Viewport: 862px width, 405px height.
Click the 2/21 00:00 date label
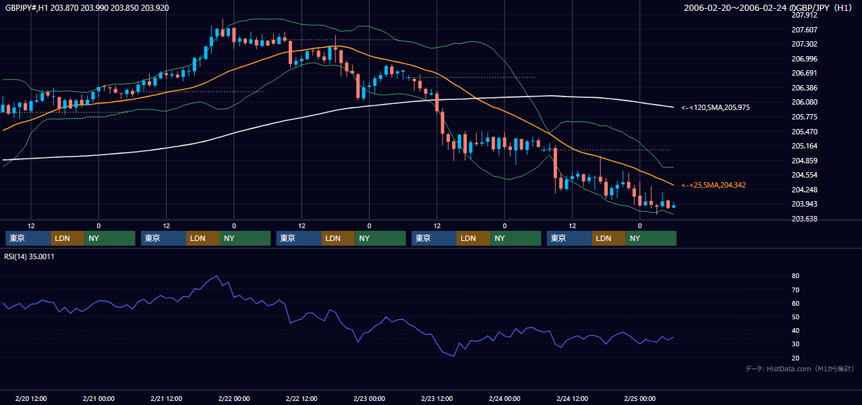click(x=98, y=398)
